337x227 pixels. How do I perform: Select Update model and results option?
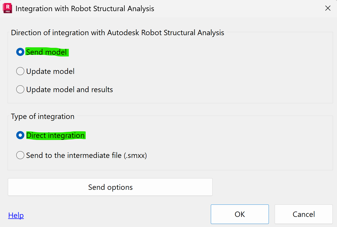coord(20,89)
